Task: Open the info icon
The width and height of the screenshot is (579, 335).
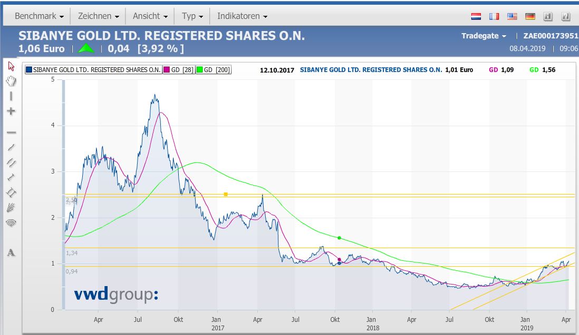Action: point(548,16)
